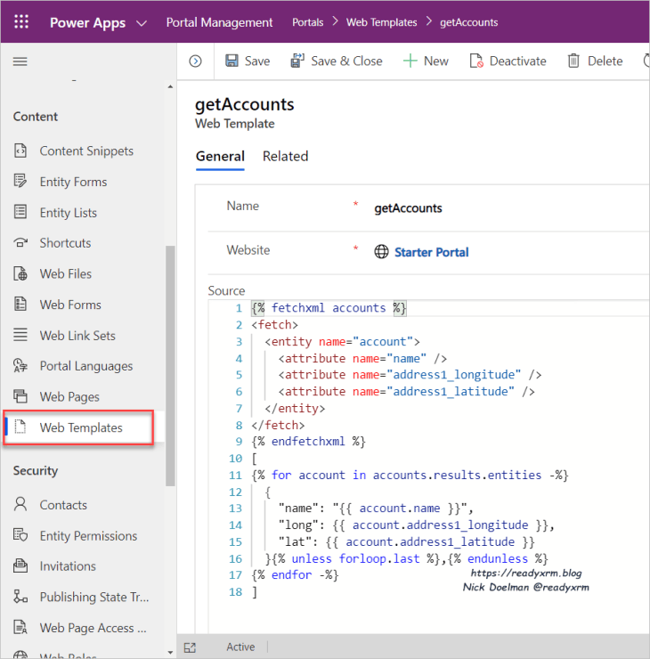Switch to the Related tab

click(x=285, y=156)
